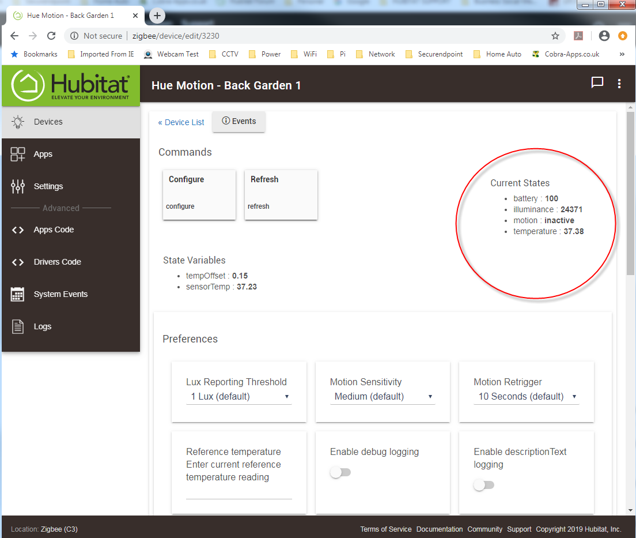Image resolution: width=636 pixels, height=538 pixels.
Task: Expand the Motion Retrigger dropdown
Action: click(526, 397)
